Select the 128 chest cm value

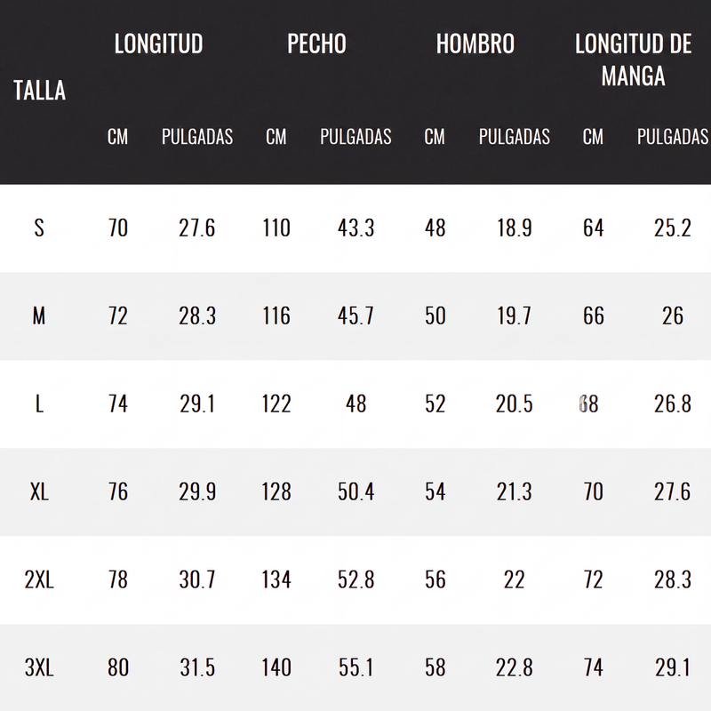276,491
